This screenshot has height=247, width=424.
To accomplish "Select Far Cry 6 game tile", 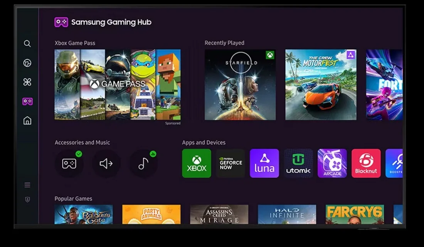I will pos(355,214).
